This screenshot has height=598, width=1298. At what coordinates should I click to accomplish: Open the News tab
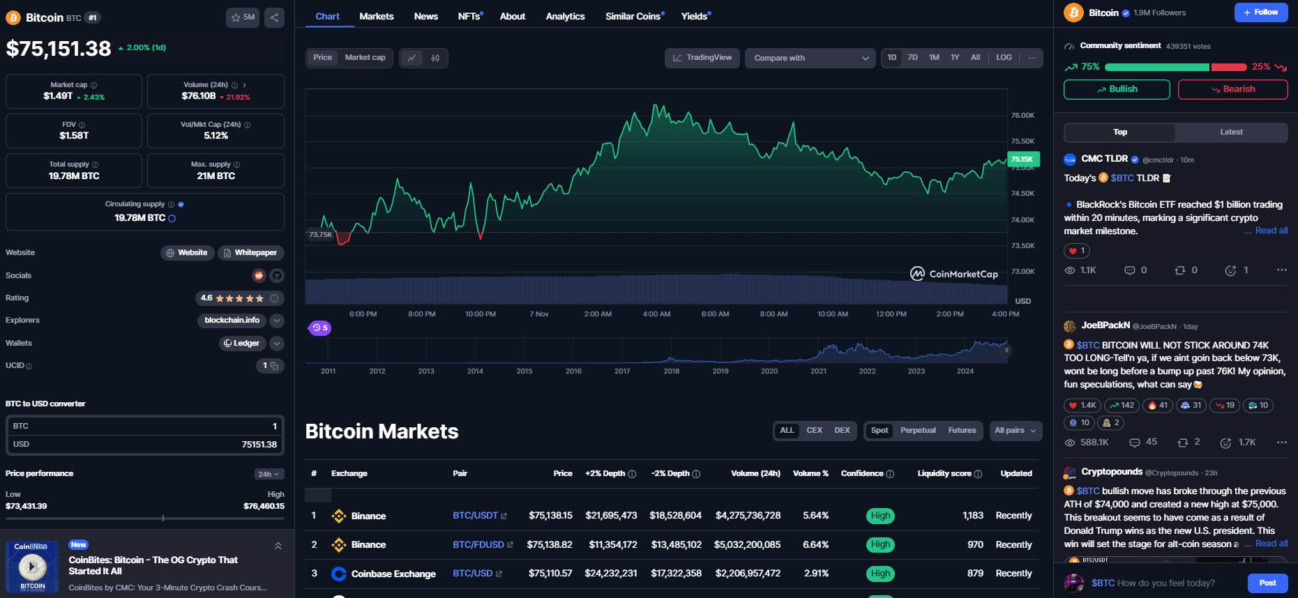coord(426,16)
